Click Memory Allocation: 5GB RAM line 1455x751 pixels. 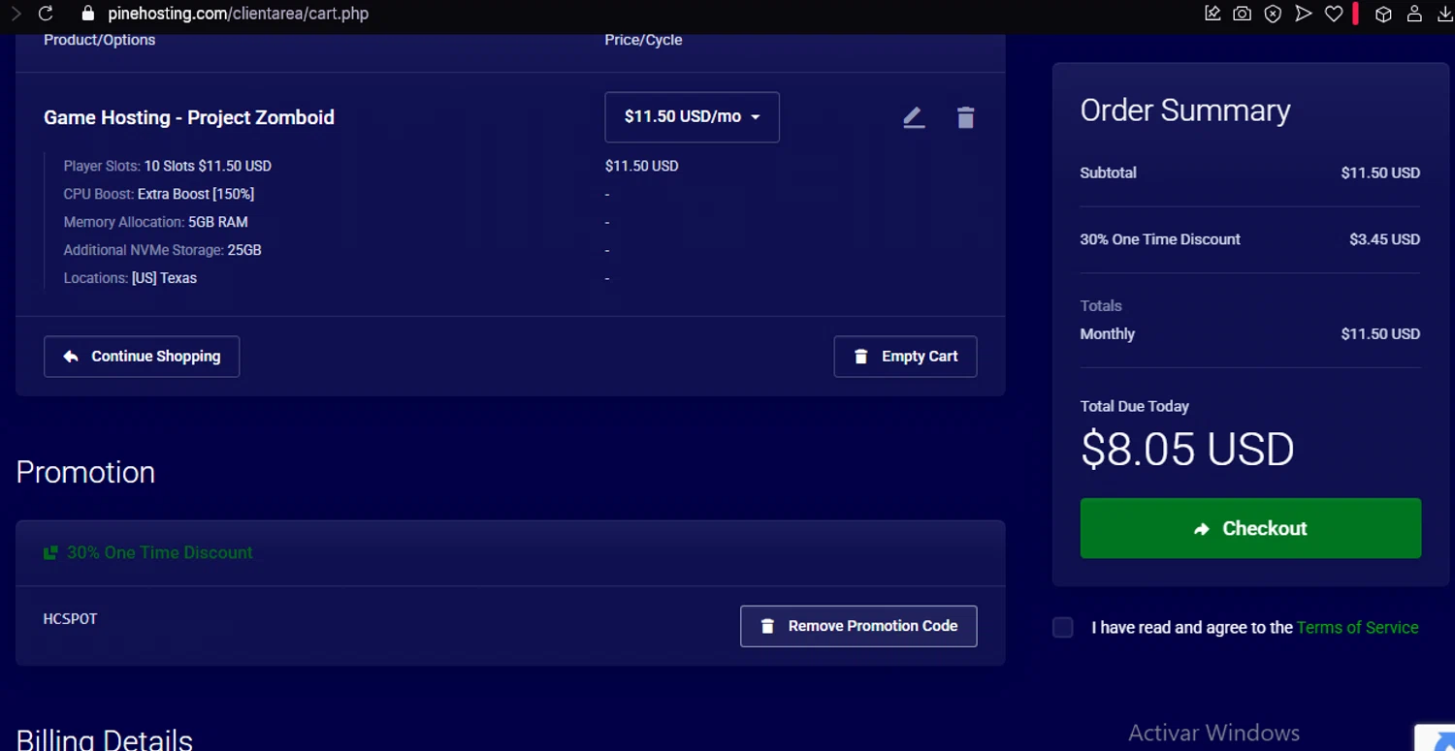coord(155,222)
